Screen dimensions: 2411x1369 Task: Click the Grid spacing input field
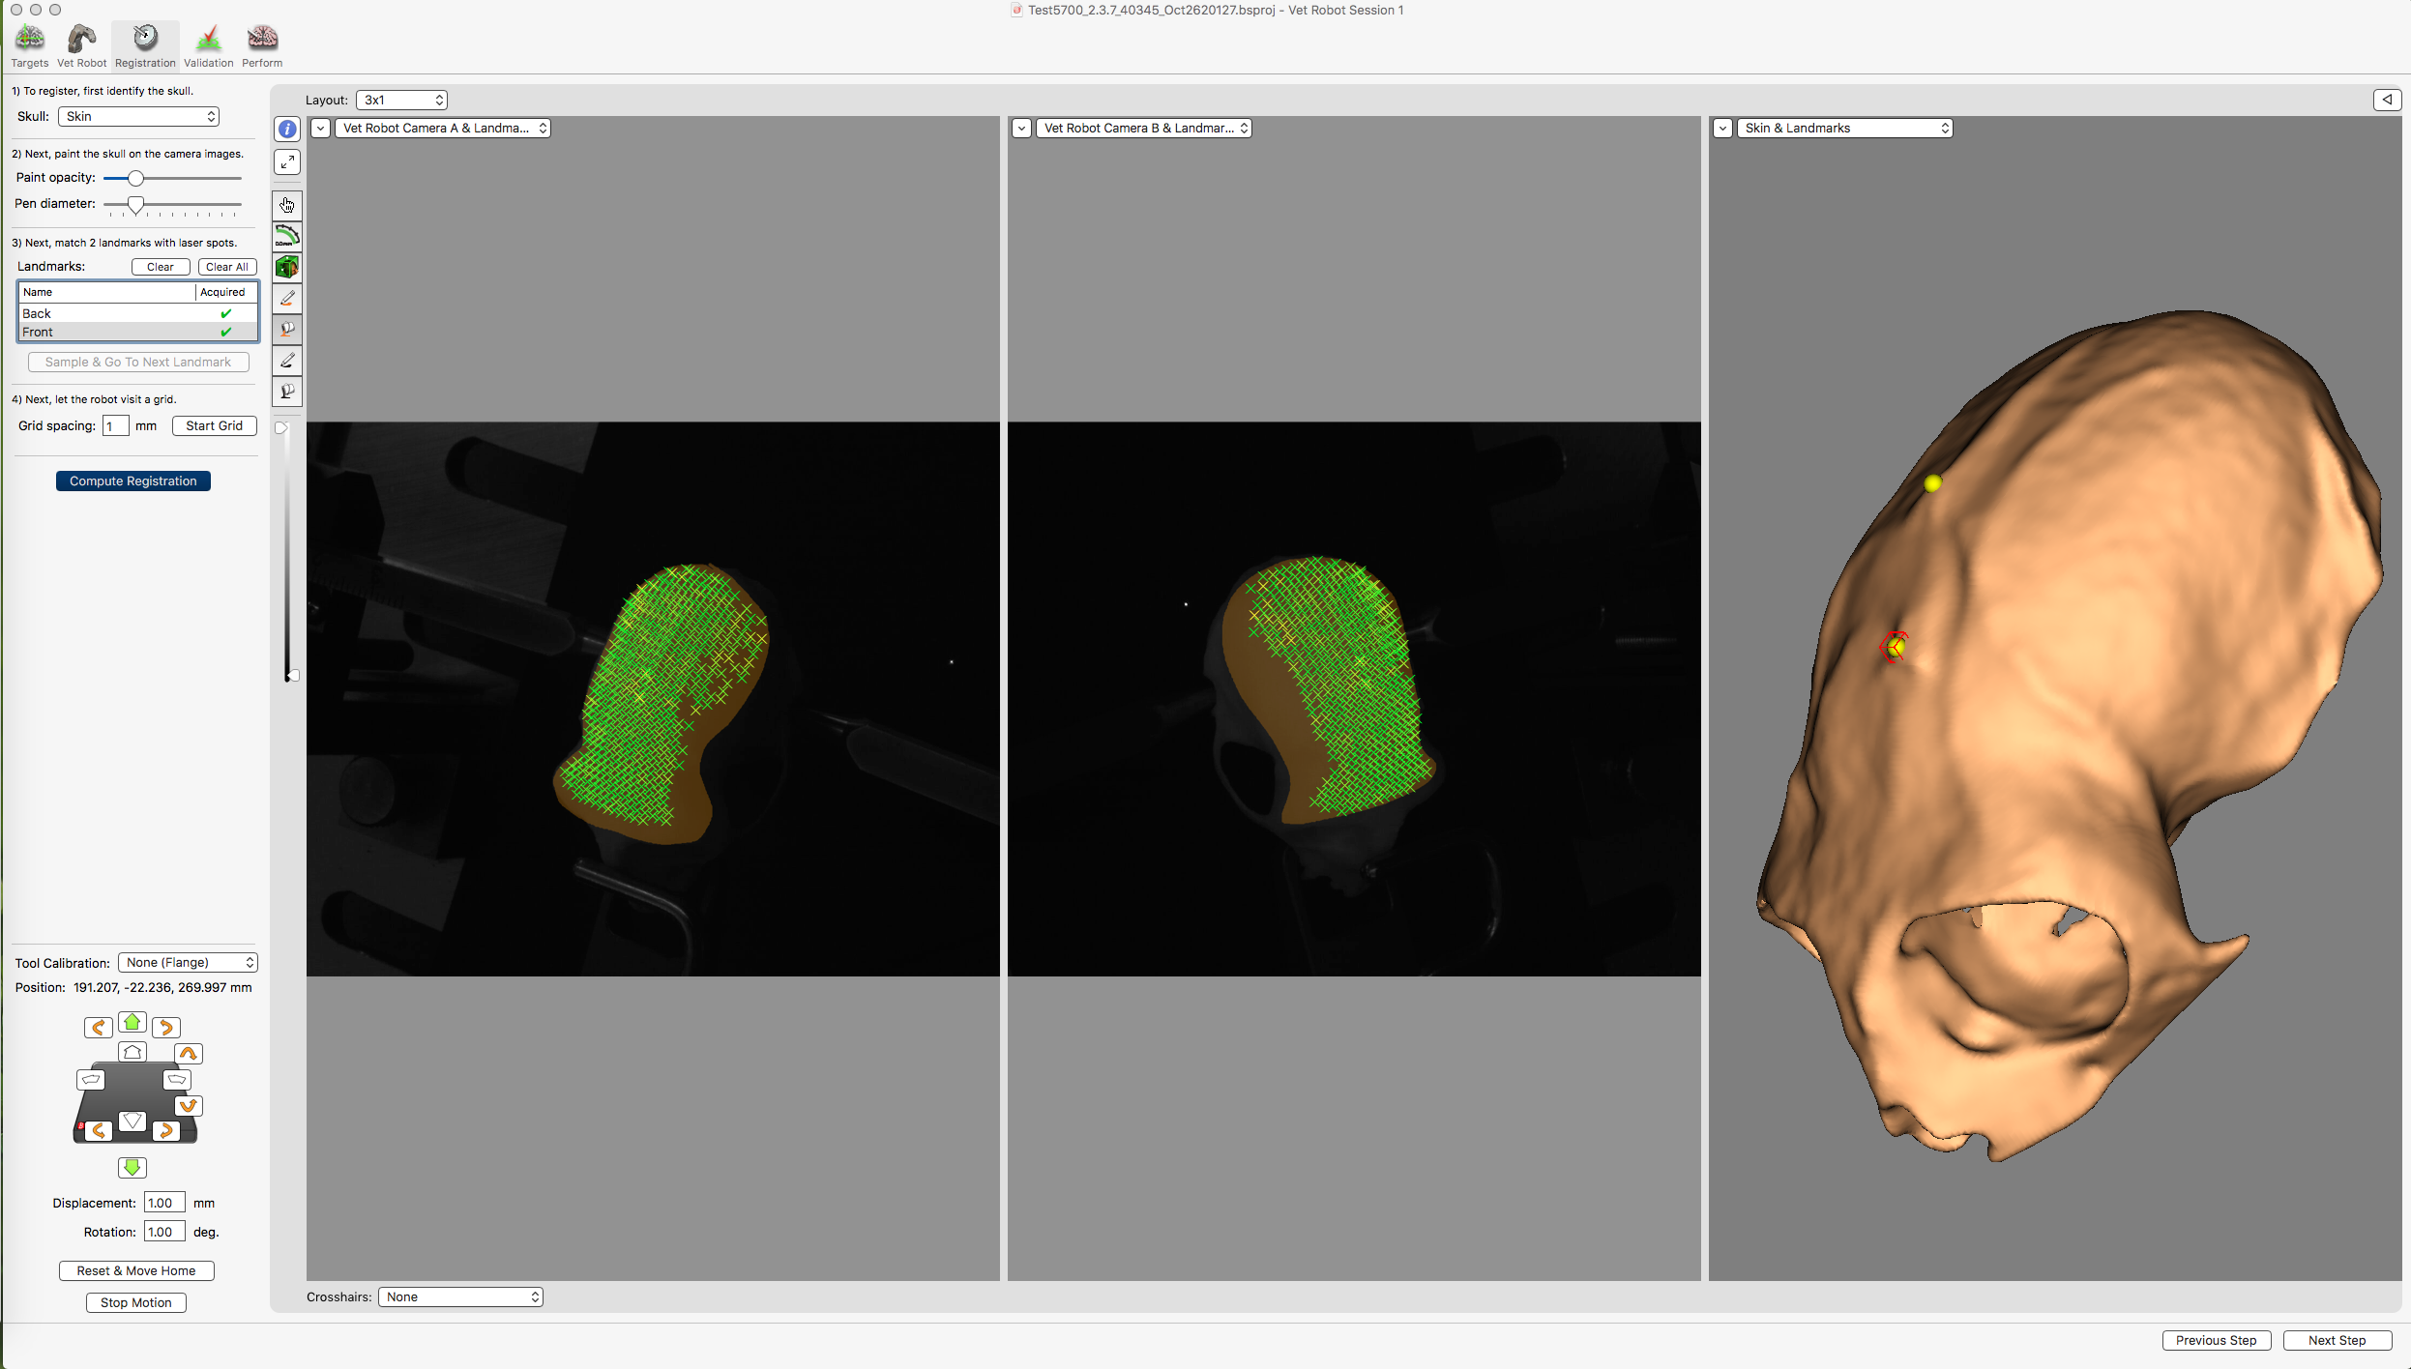click(x=115, y=425)
